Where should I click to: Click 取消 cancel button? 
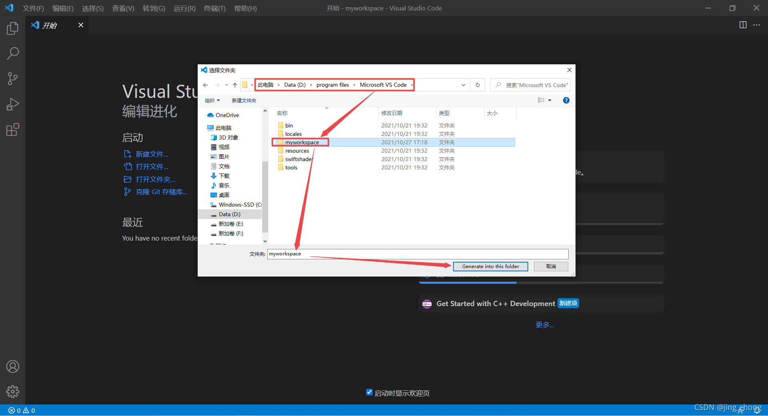coord(551,267)
